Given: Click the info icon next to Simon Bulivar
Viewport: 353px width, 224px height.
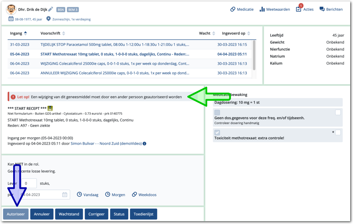Looking at the screenshot, I should click(144, 143).
